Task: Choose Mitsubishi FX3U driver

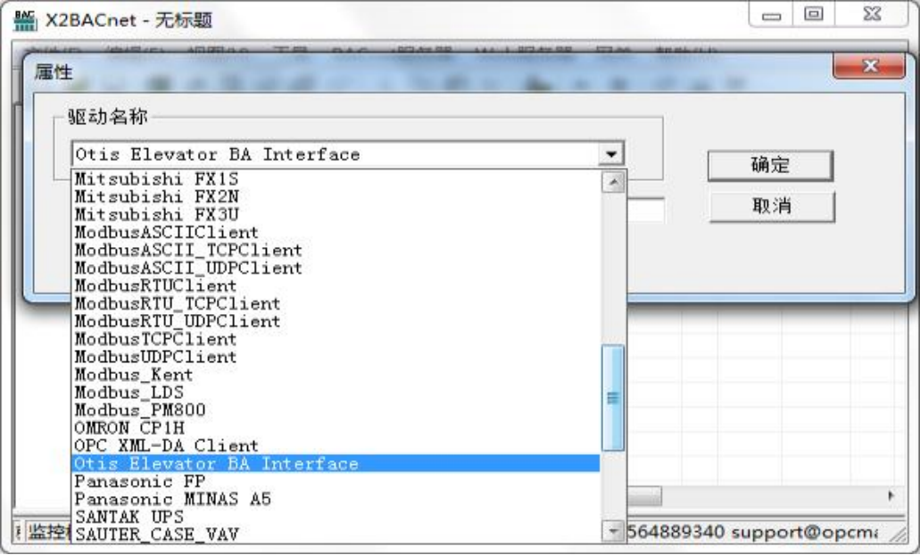Action: click(336, 214)
